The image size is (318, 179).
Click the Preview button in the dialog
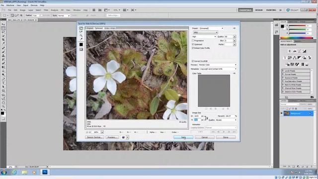click(x=112, y=137)
